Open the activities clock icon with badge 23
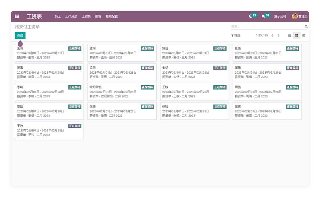This screenshot has height=197, width=320. (x=251, y=16)
